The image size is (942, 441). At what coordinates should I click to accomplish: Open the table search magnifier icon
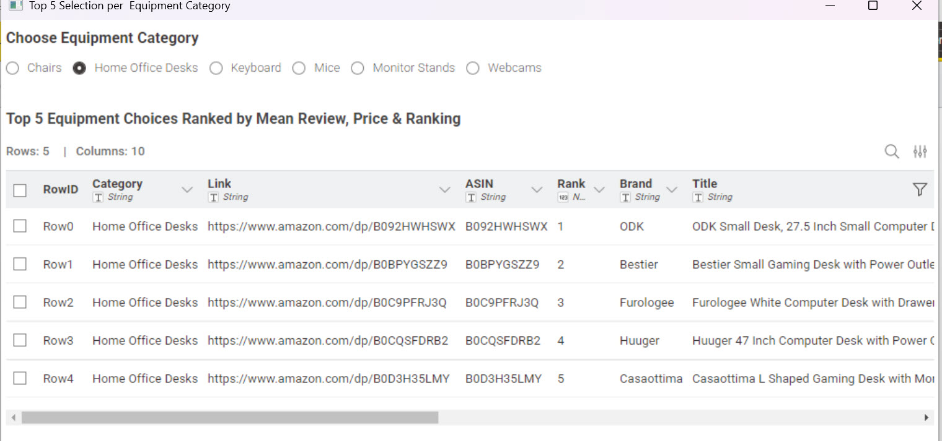(891, 152)
